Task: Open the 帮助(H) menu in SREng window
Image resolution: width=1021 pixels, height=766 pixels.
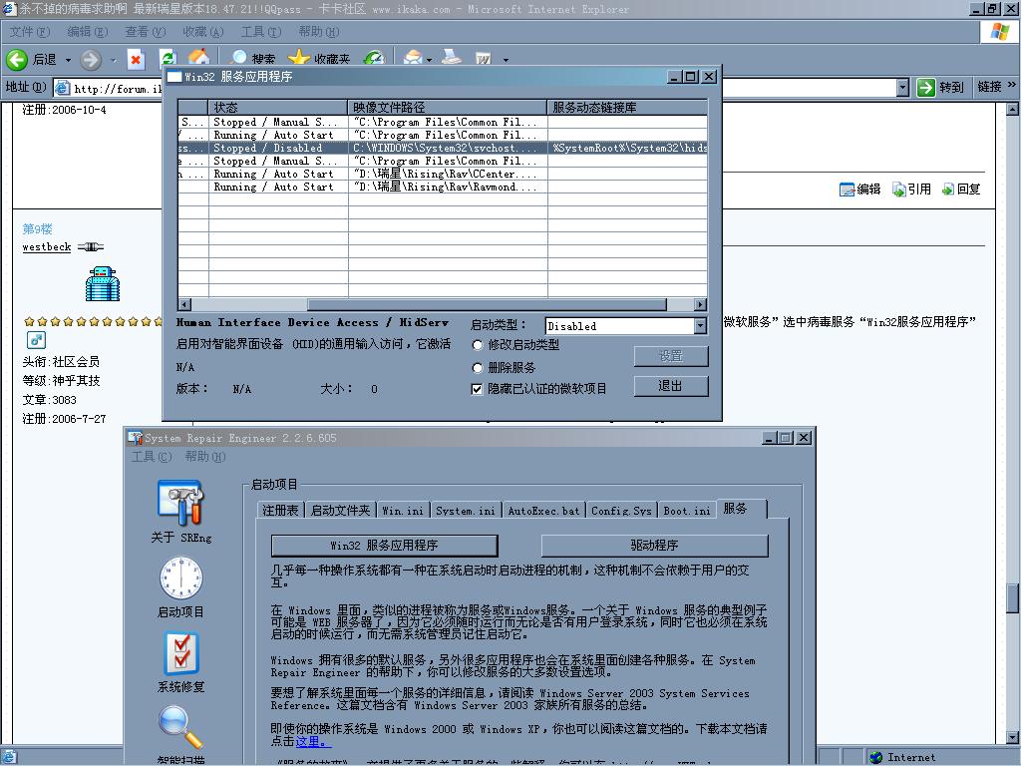Action: (x=205, y=456)
